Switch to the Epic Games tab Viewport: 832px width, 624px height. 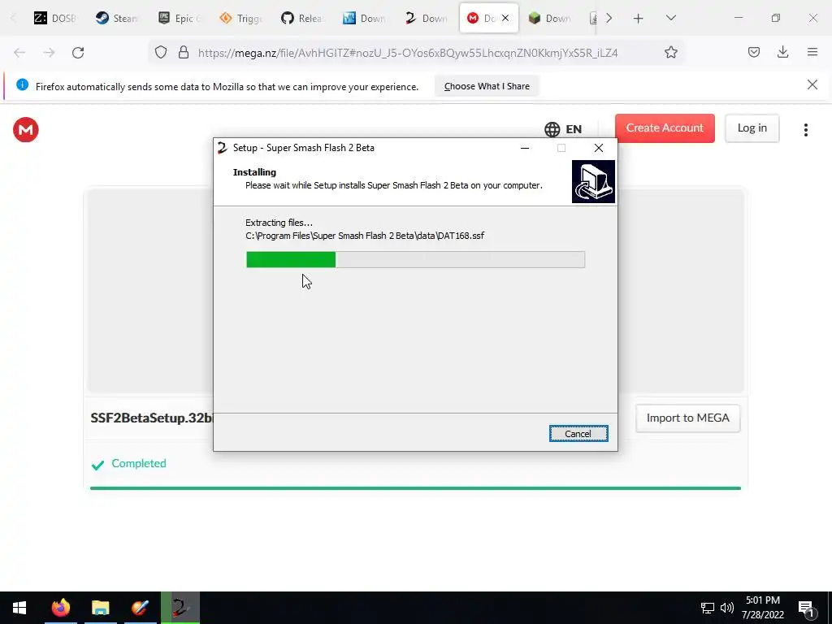point(178,18)
